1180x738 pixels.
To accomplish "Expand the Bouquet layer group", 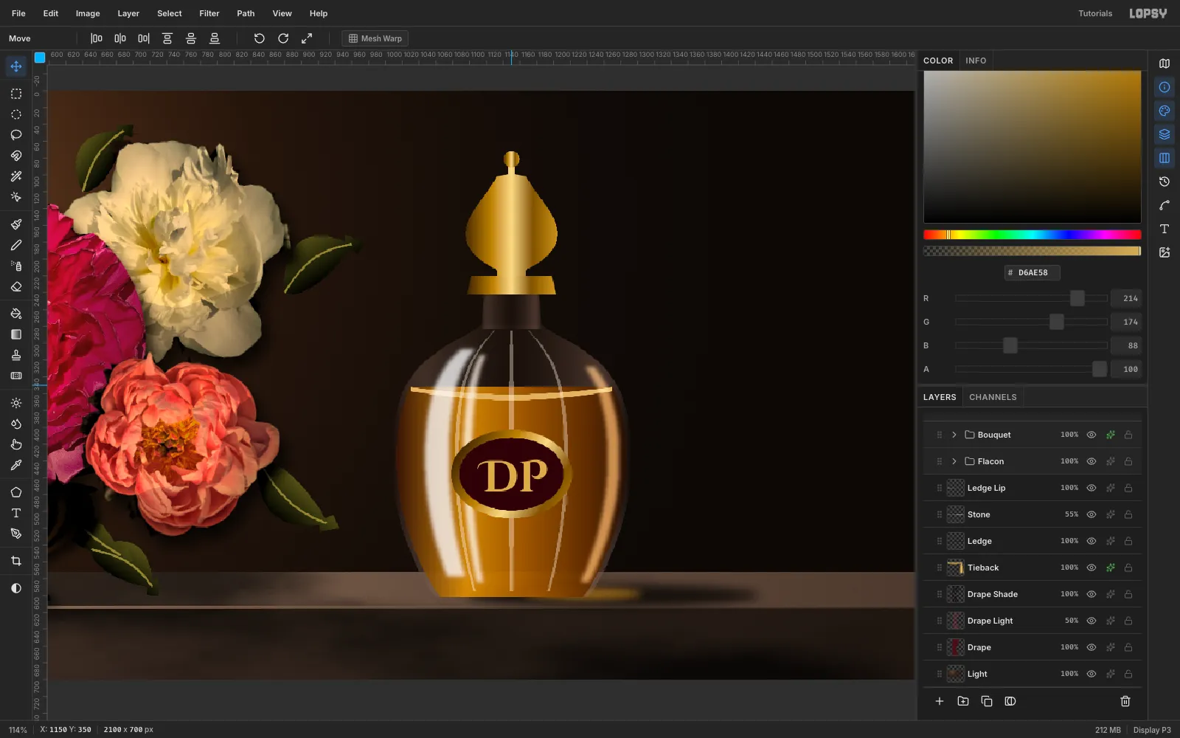I will pos(954,435).
